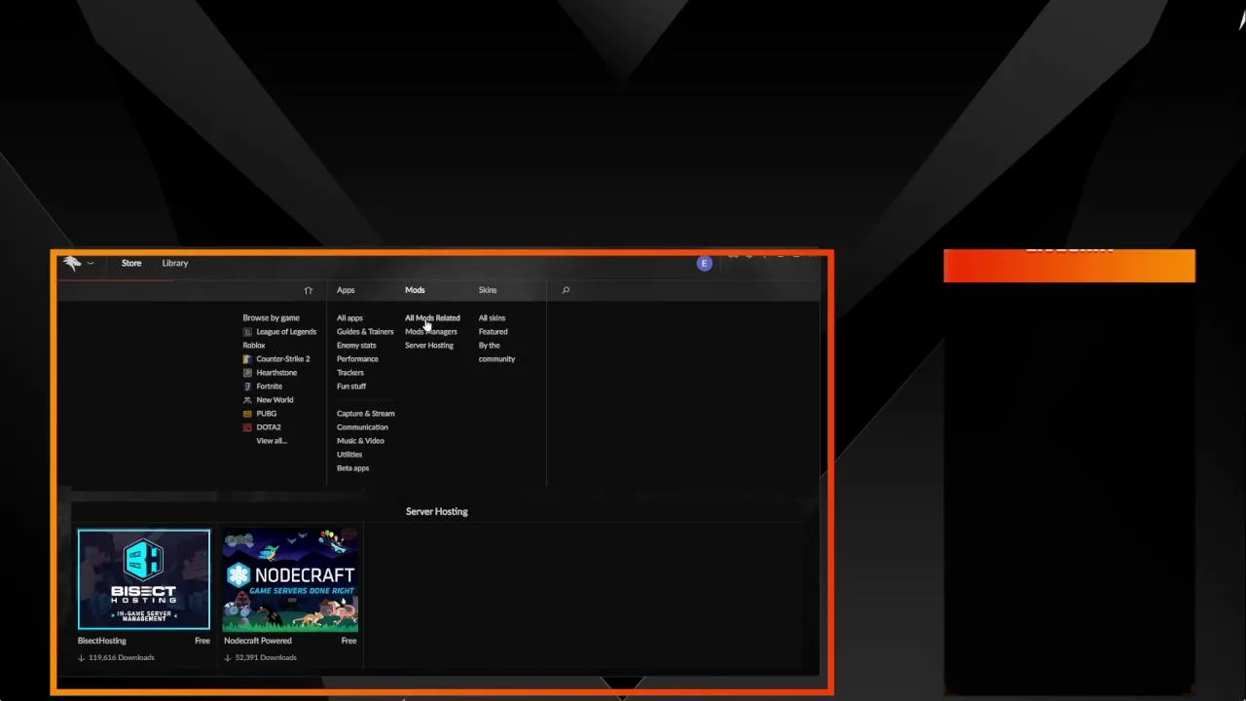The width and height of the screenshot is (1246, 701).
Task: Open the purple E profile avatar
Action: [x=704, y=263]
